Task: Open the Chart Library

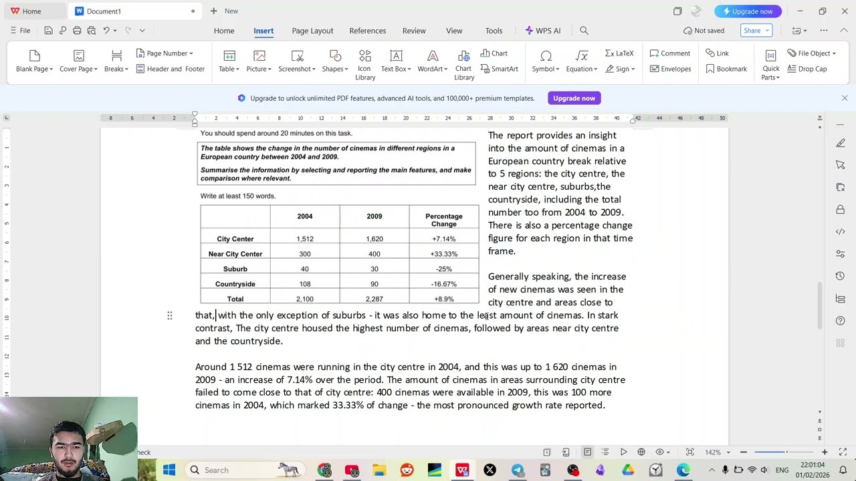Action: (x=464, y=65)
